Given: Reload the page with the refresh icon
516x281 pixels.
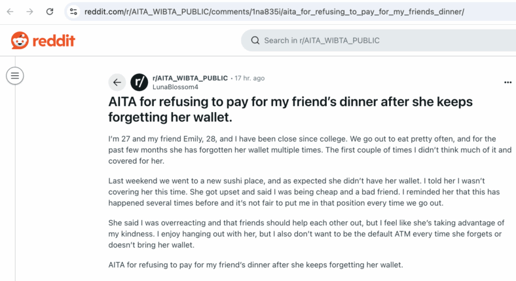Looking at the screenshot, I should [x=50, y=12].
